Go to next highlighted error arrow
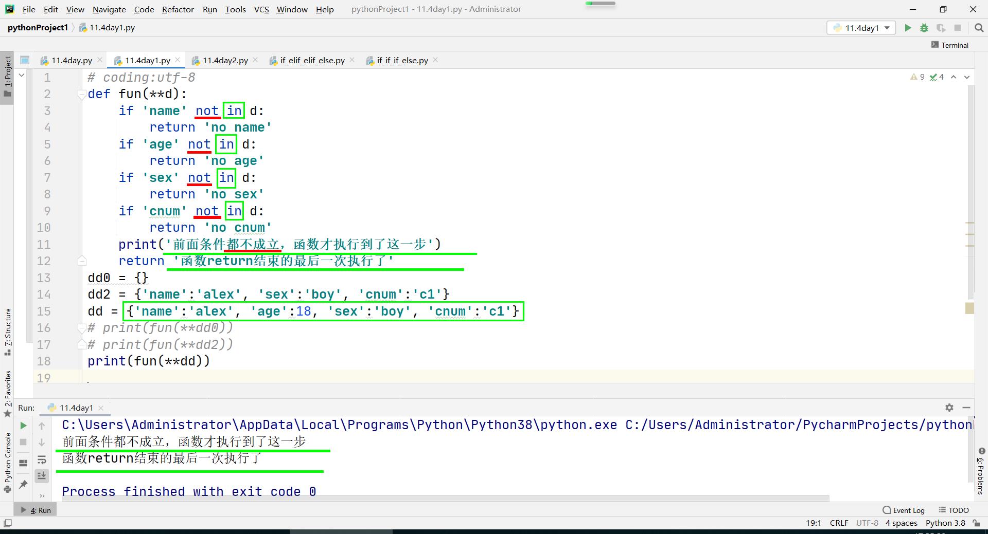The height and width of the screenshot is (534, 988). (967, 77)
